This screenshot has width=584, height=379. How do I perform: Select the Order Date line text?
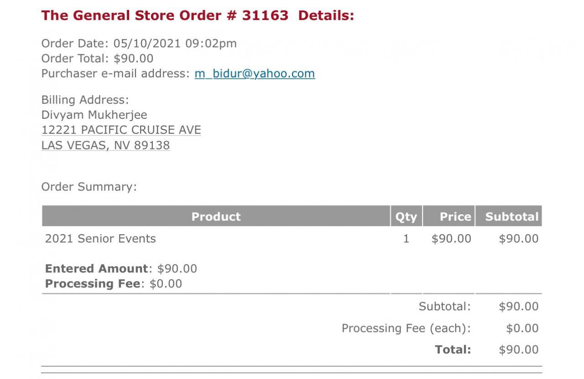pos(139,43)
